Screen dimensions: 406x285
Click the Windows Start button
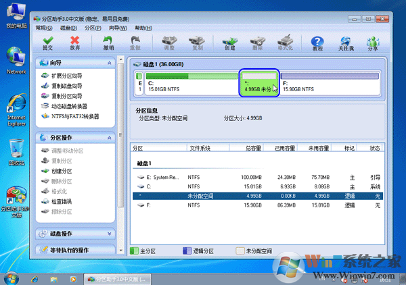click(12, 278)
